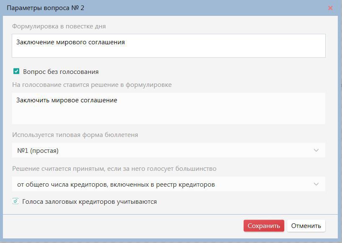Click the text Заключить мировое соглашение
Screen dimensions: 342x243
pyautogui.click(x=67, y=100)
